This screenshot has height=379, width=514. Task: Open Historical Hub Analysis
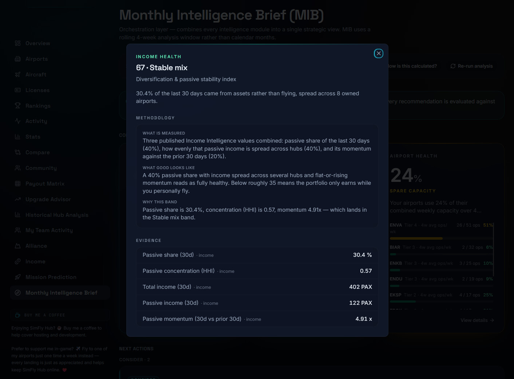point(60,215)
